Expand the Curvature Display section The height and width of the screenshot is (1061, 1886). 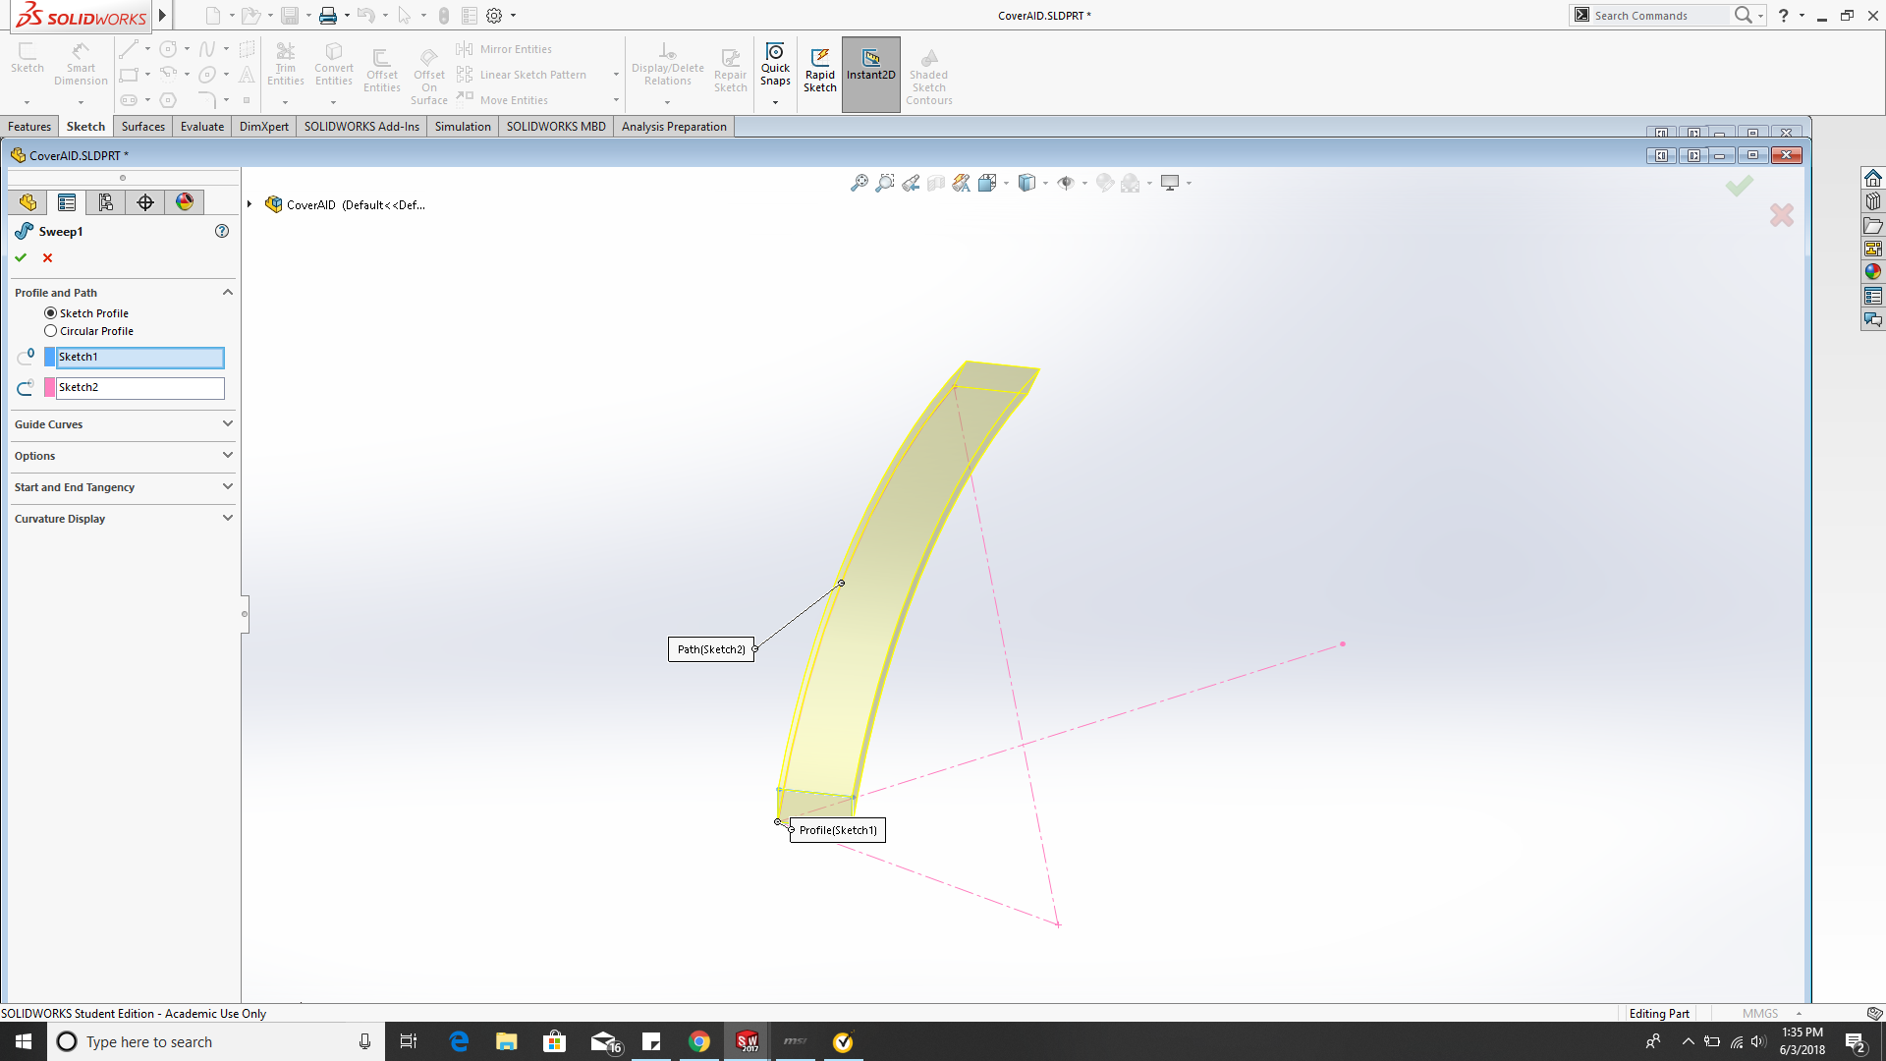click(x=228, y=518)
